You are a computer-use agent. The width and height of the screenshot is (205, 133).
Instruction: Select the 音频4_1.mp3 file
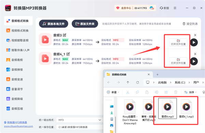(x=186, y=109)
